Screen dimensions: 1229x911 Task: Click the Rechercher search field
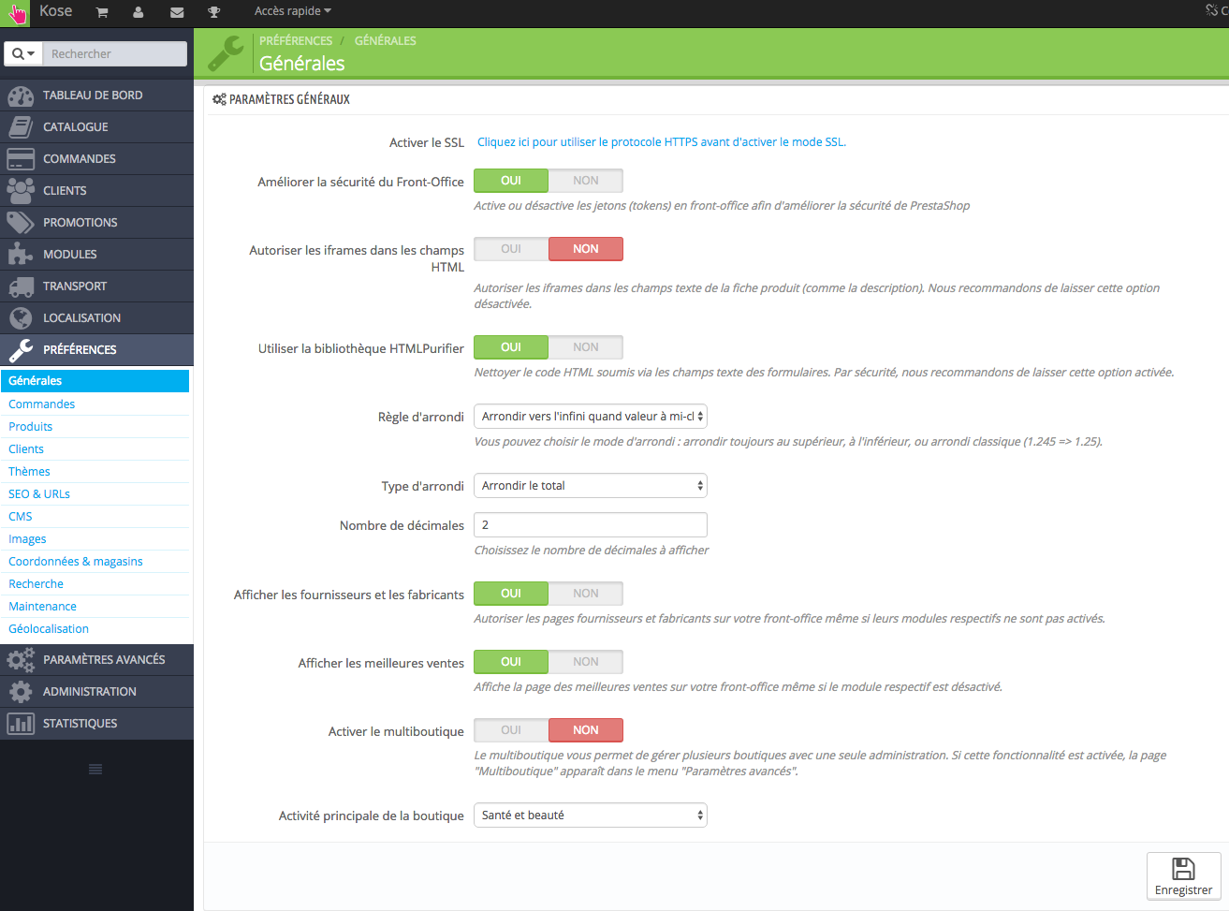pyautogui.click(x=115, y=54)
